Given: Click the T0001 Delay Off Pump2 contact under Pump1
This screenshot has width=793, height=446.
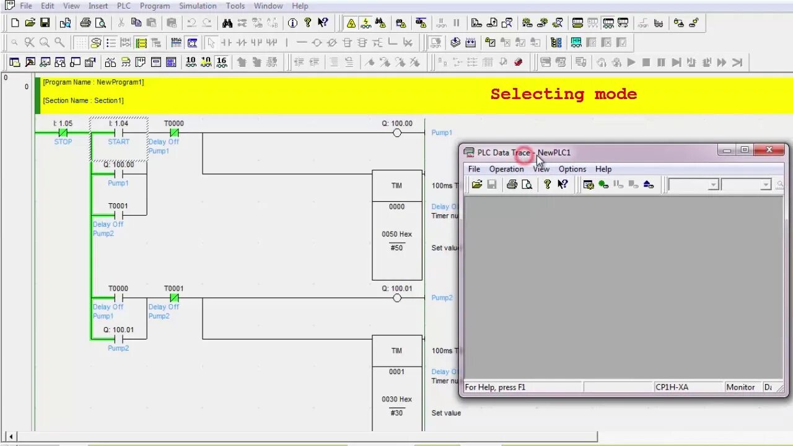Looking at the screenshot, I should 118,215.
